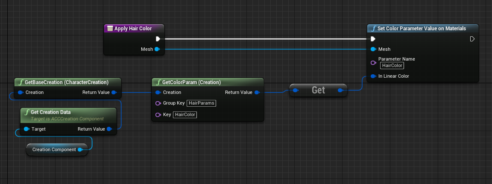Click the Set Color Parameter execution output pin
This screenshot has width=492, height=184.
coord(472,39)
